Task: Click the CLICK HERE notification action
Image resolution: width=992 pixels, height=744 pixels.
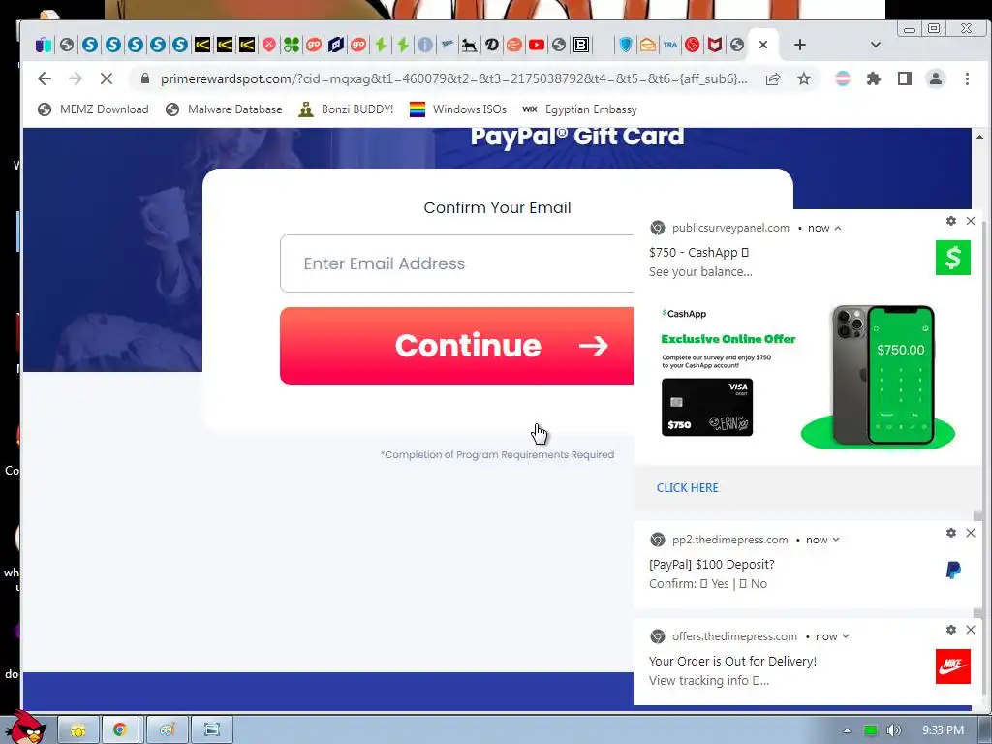Action: point(687,488)
